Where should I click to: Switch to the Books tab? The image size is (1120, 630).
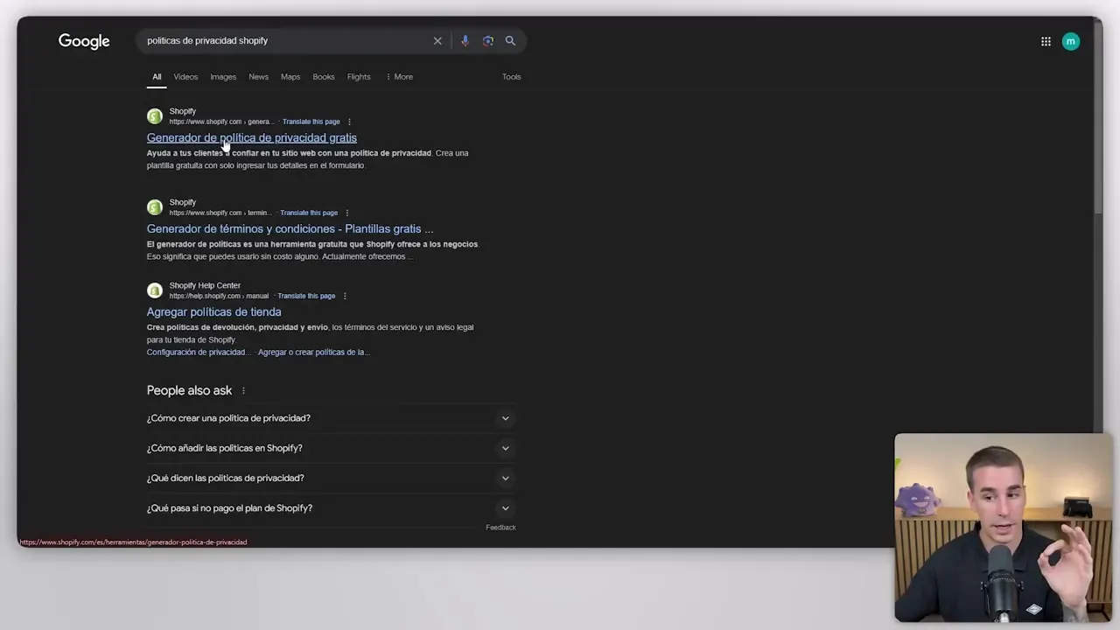point(324,77)
